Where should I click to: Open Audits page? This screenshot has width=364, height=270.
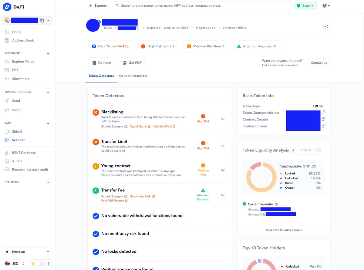click(x=17, y=161)
